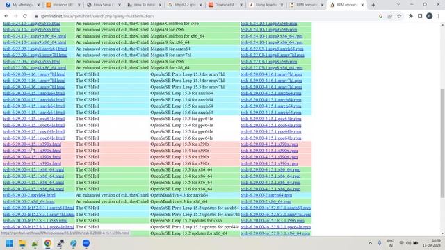Viewport: 445px width, 250px height.
Task: Click the browser forward arrow
Action: tap(15, 16)
